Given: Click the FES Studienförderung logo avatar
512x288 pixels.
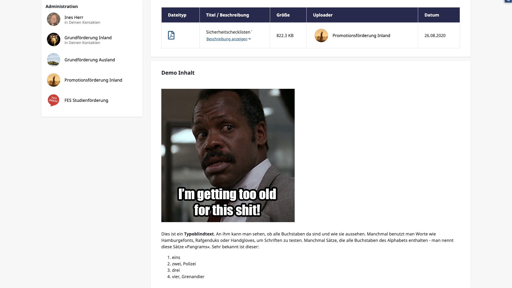Looking at the screenshot, I should point(54,100).
